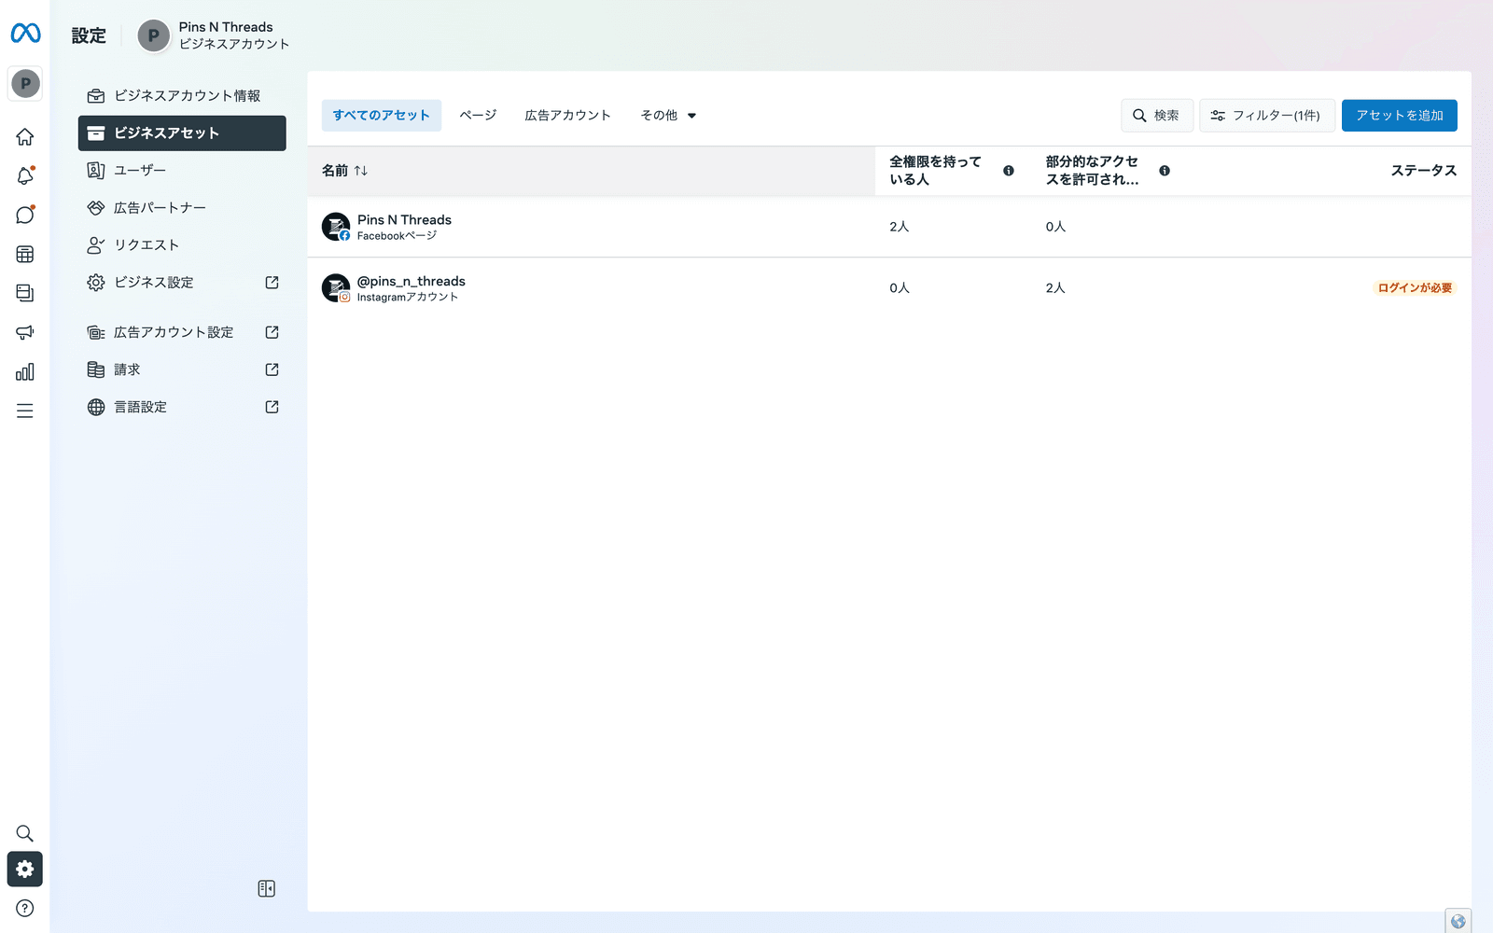Open the フィルター(1件) filter menu

1266,116
